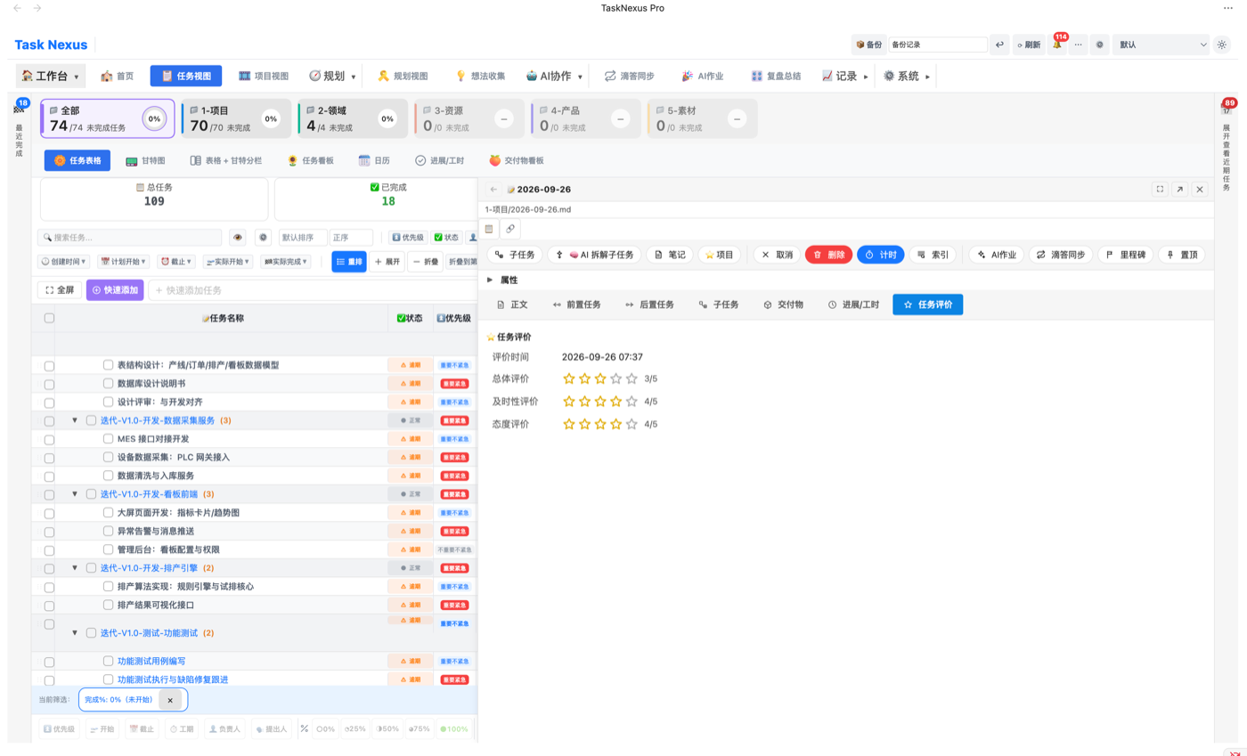The width and height of the screenshot is (1247, 756).
Task: Click the gear icon beside 默认排序
Action: [x=263, y=238]
